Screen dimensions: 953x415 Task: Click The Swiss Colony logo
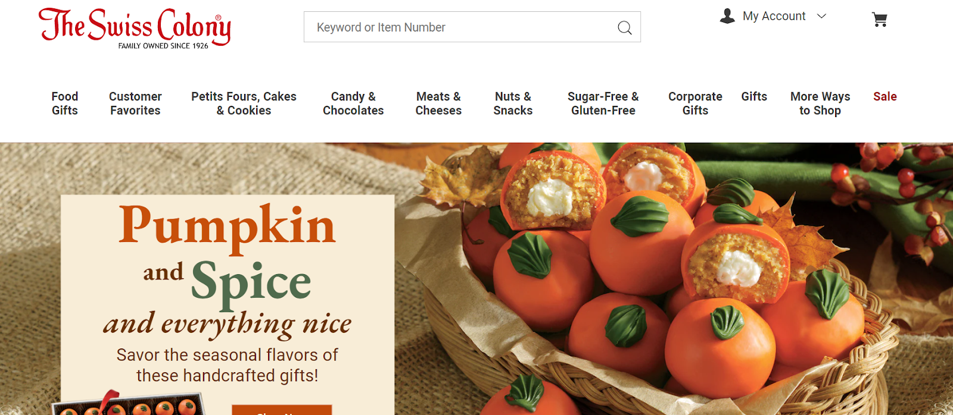135,28
